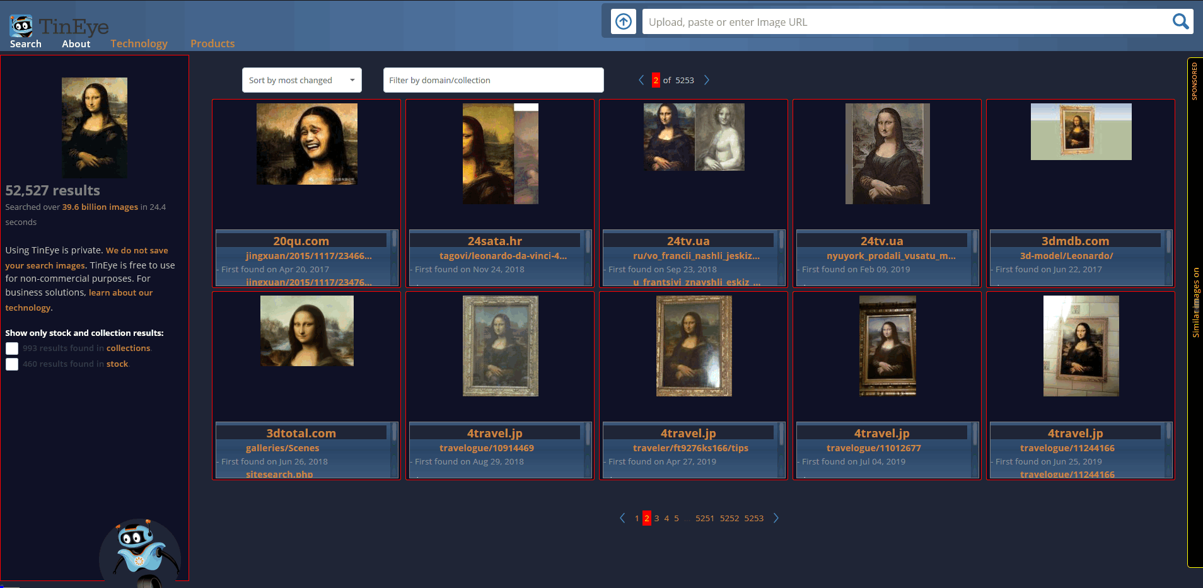
Task: Click the 'Similar images on' side label
Action: coord(1195,303)
